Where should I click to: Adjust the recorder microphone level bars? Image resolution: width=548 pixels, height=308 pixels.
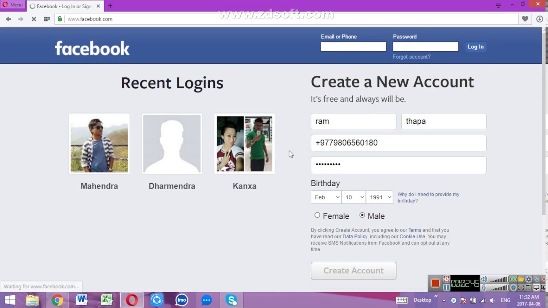click(x=499, y=287)
